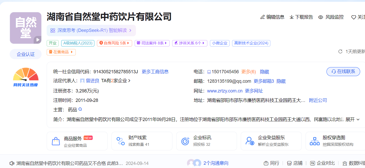Click the 在线联系 button
This screenshot has width=365, height=168.
343,71
